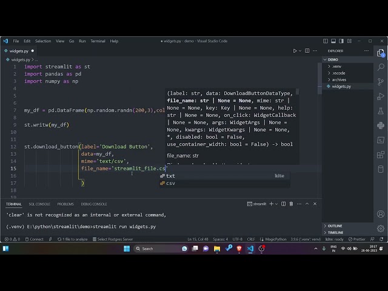
Task: Select the widgets.py editor tab
Action: (x=19, y=51)
